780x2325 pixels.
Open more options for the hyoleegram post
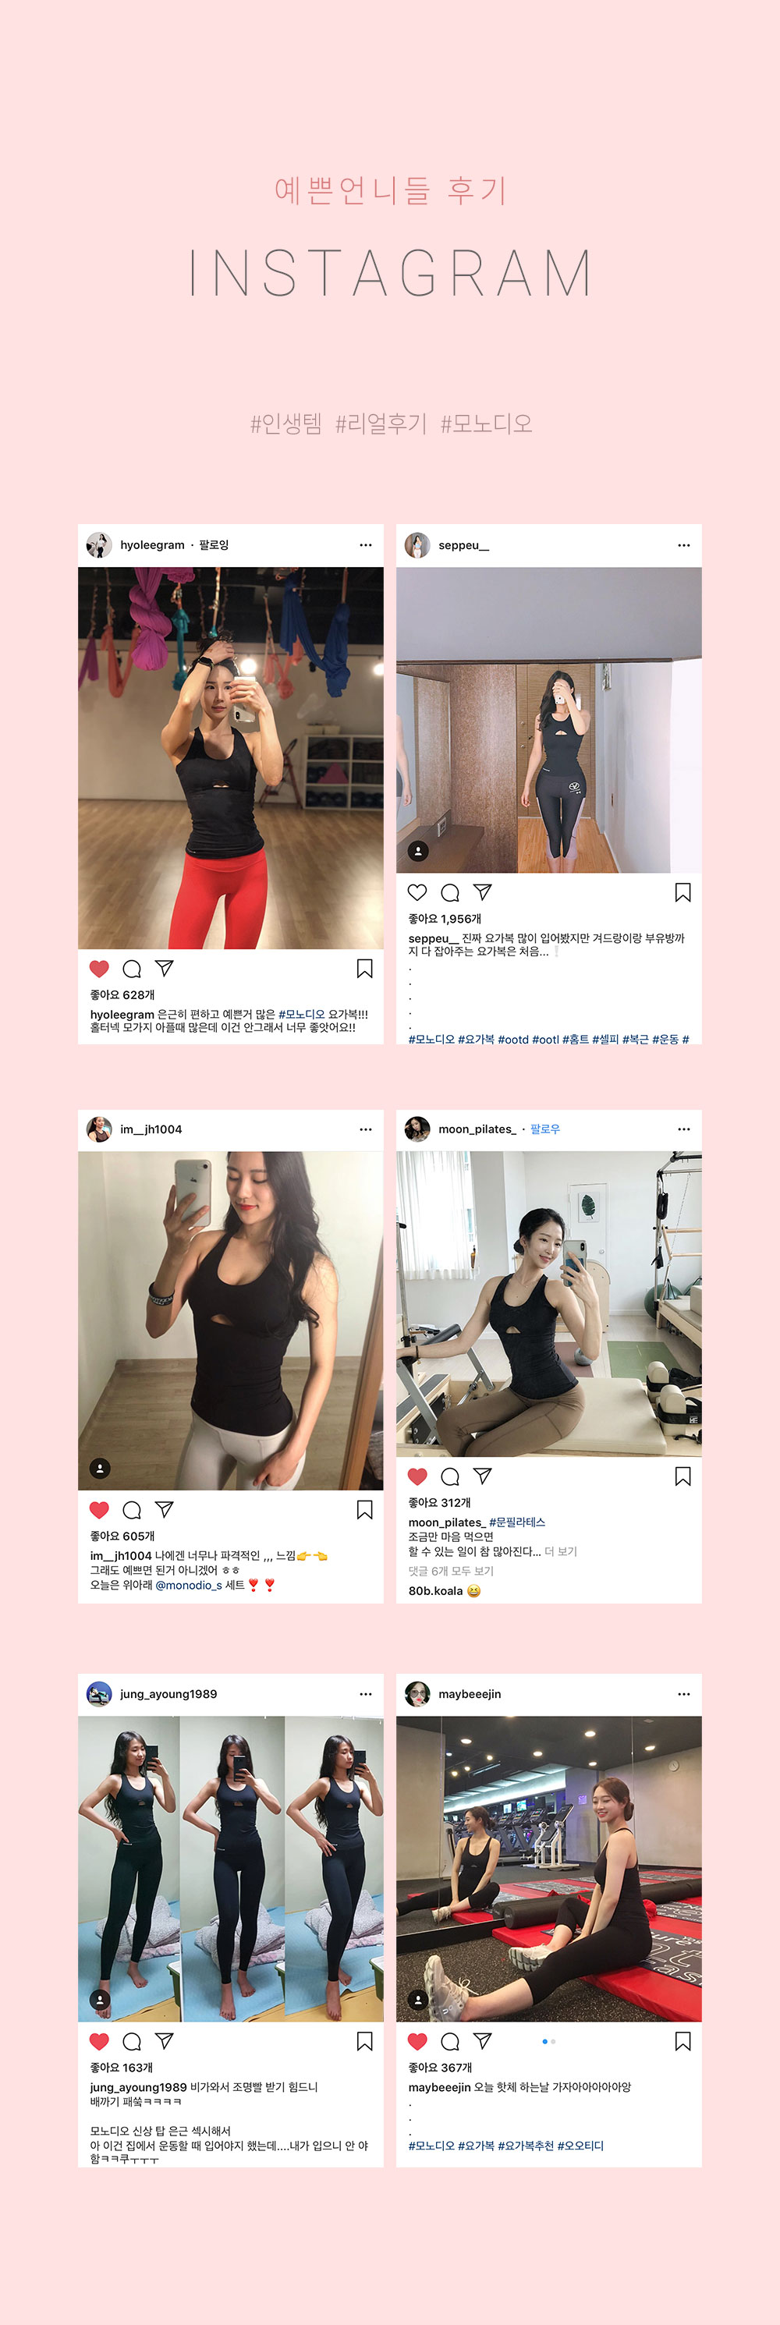(x=366, y=545)
